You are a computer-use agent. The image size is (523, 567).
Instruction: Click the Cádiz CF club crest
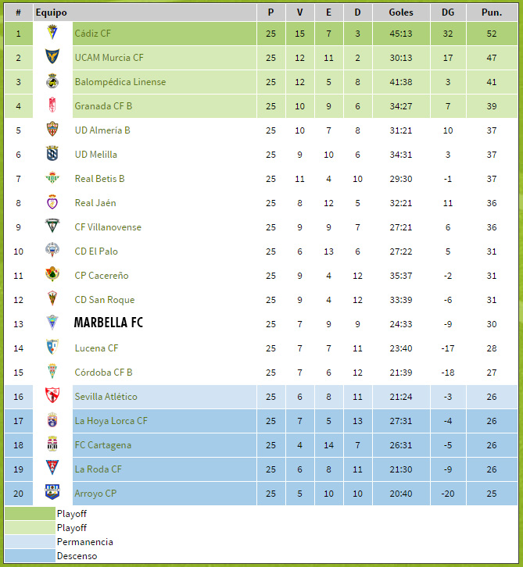(x=52, y=32)
